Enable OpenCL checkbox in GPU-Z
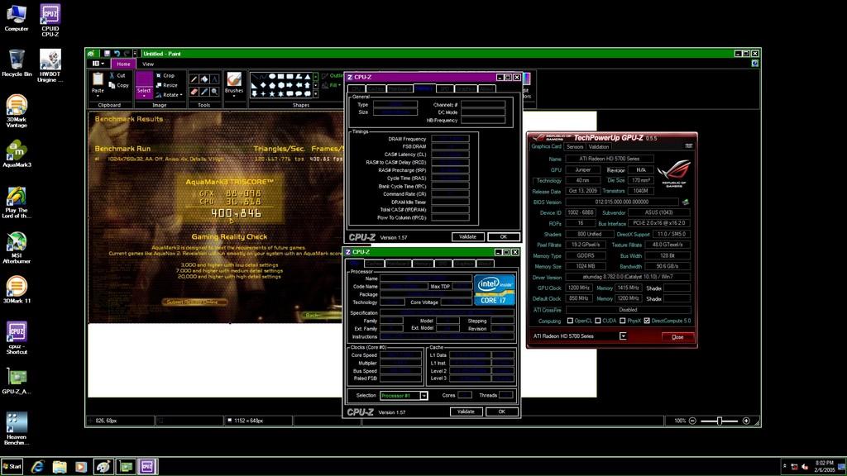847x476 pixels. click(570, 321)
